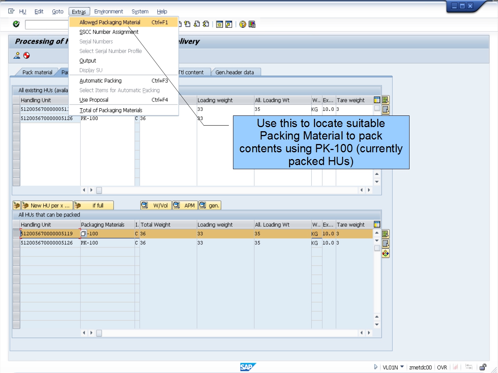Viewport: 498px width, 373px height.
Task: Click the next-page icon in the standard toolbar
Action: coord(196,24)
